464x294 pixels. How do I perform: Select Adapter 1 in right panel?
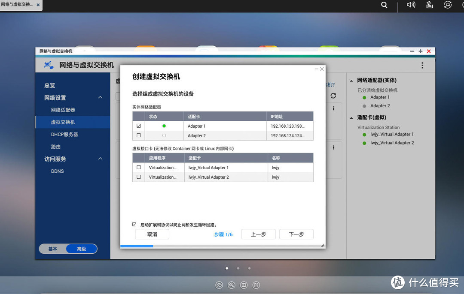[380, 97]
